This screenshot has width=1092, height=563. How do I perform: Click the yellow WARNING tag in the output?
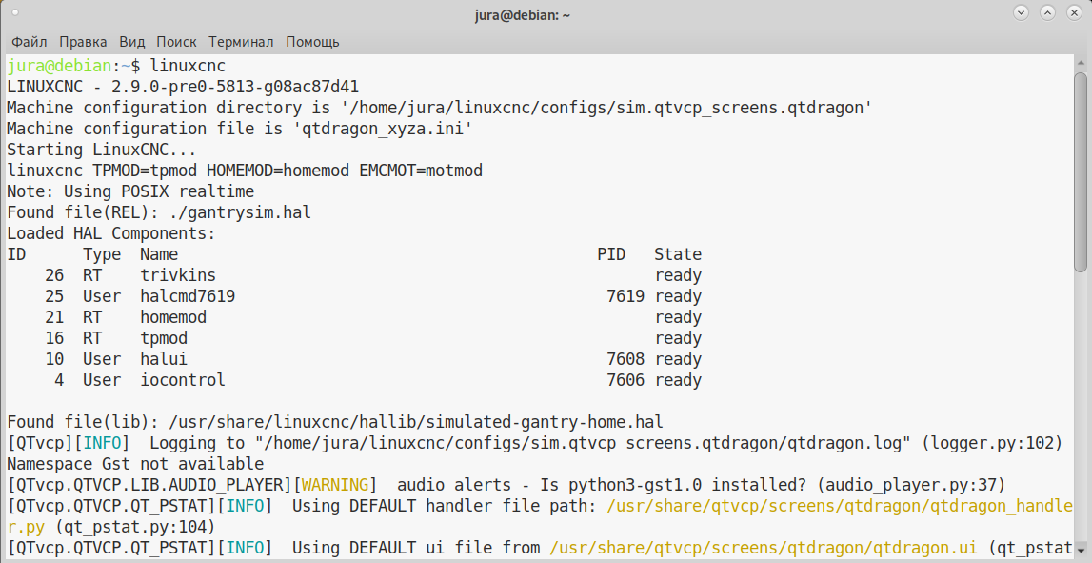pos(335,485)
